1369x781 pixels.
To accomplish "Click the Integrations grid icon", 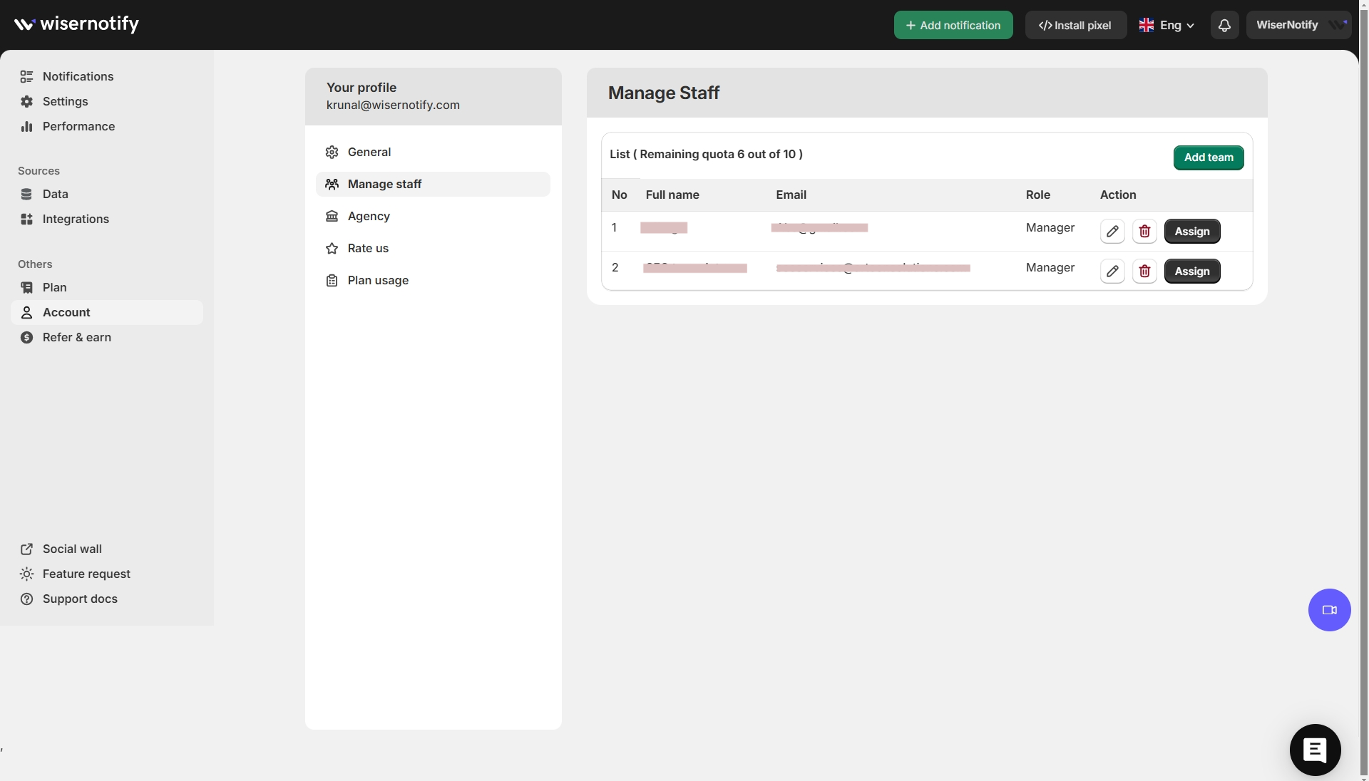I will pos(26,219).
